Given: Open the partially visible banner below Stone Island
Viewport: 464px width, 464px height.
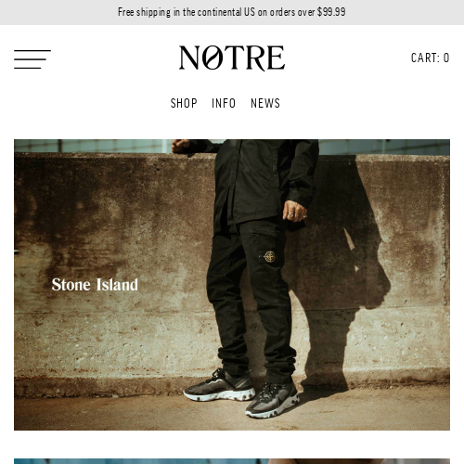Looking at the screenshot, I should pyautogui.click(x=232, y=461).
